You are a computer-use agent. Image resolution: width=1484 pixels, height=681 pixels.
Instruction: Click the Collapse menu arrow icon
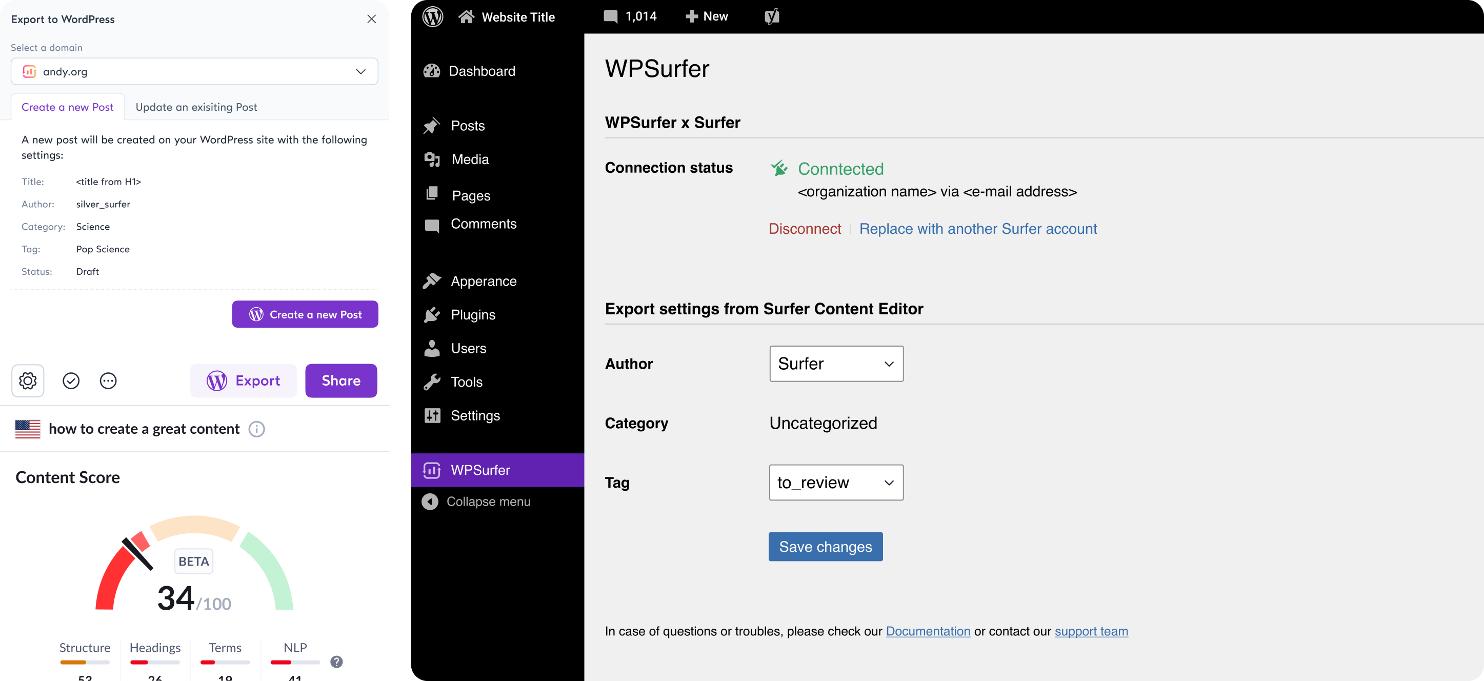[x=430, y=502]
